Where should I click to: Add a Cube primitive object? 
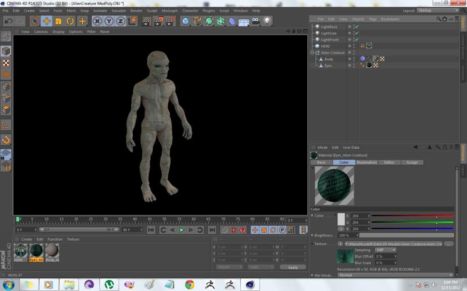click(186, 21)
